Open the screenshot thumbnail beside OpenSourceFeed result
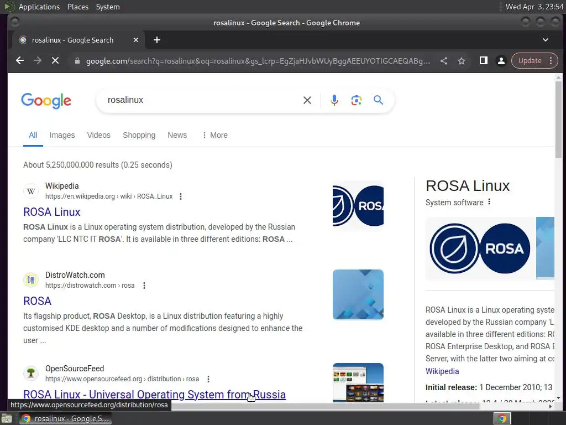This screenshot has width=566, height=425. [358, 382]
